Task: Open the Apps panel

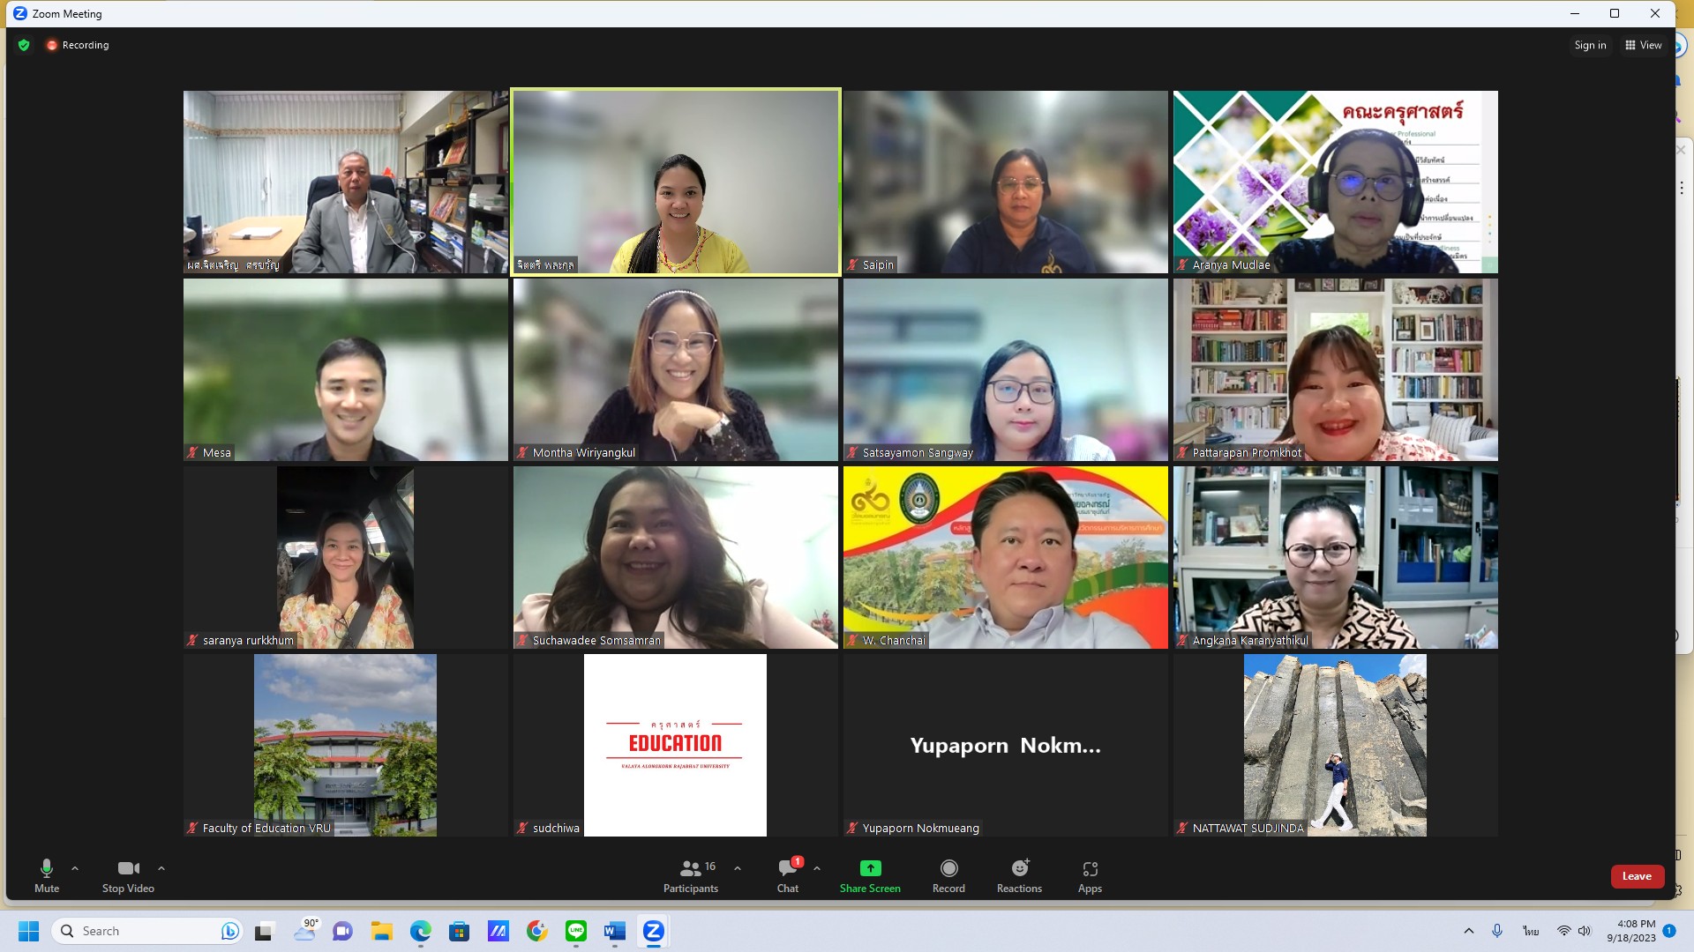Action: [1090, 875]
